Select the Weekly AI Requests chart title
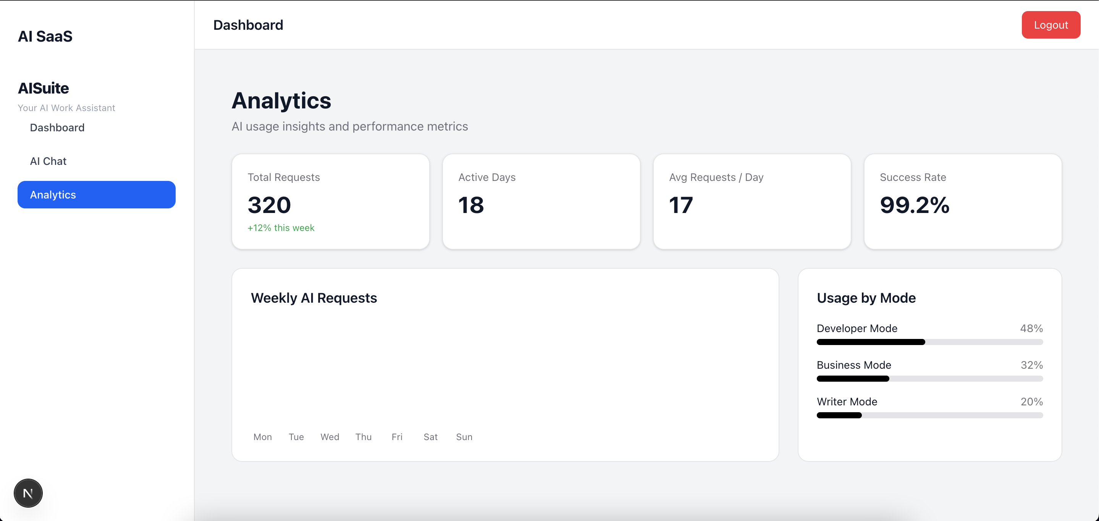The height and width of the screenshot is (521, 1099). coord(314,298)
